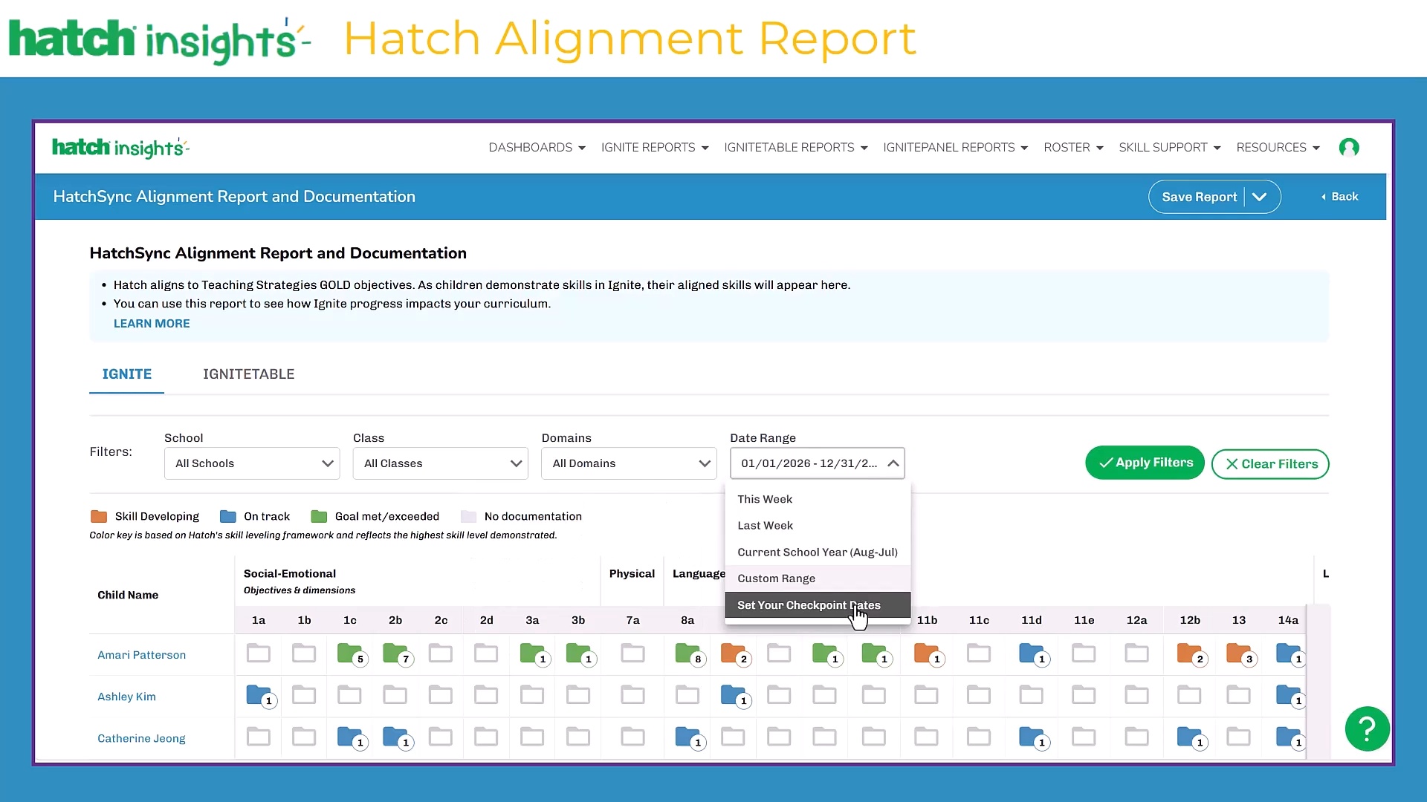Open the LEARN MORE link

click(152, 324)
